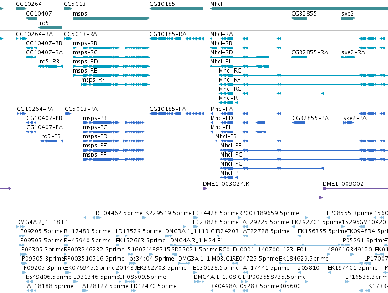This screenshot has width=388, height=293.
Task: Select EST LD12470.5prime
Action: coord(133,291)
